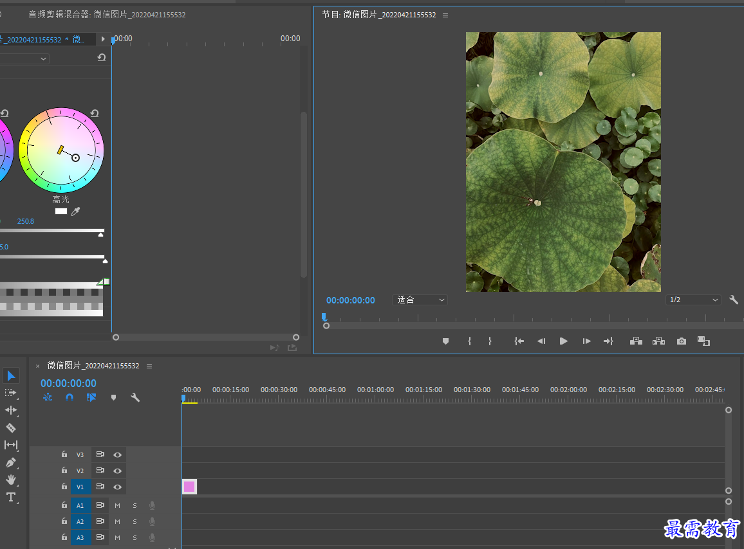Viewport: 744px width, 549px height.
Task: Enable voice-over record on A1
Action: pyautogui.click(x=152, y=505)
